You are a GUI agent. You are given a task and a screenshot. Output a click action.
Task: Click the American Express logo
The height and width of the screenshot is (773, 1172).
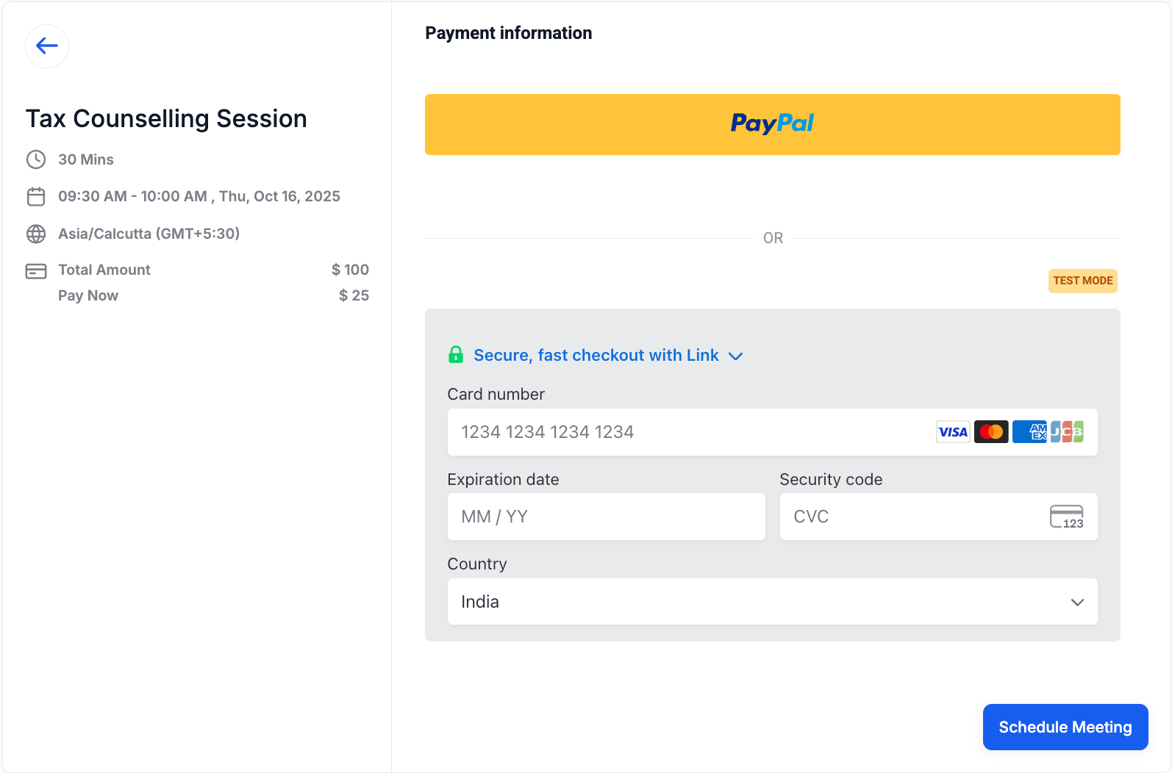click(1029, 432)
